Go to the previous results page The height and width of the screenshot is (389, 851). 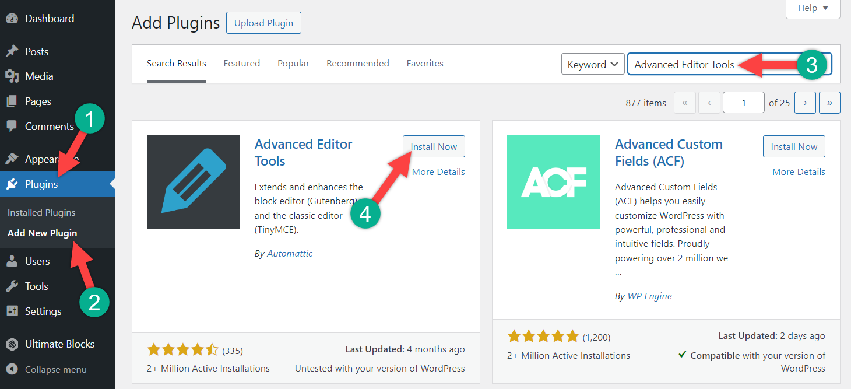[709, 103]
